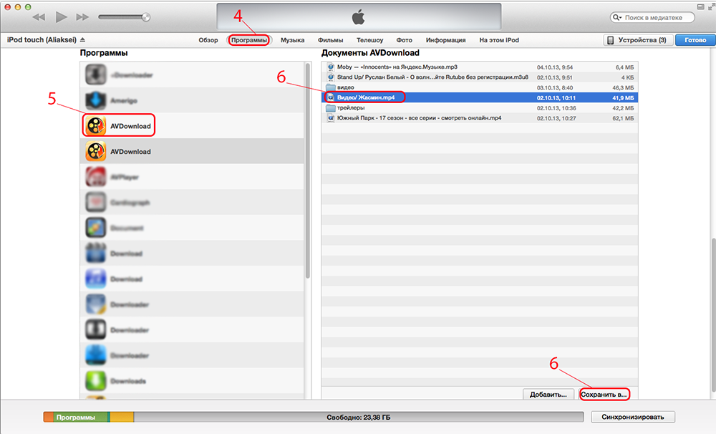Click the iPod touch (Aliaksei) device name

[x=42, y=39]
